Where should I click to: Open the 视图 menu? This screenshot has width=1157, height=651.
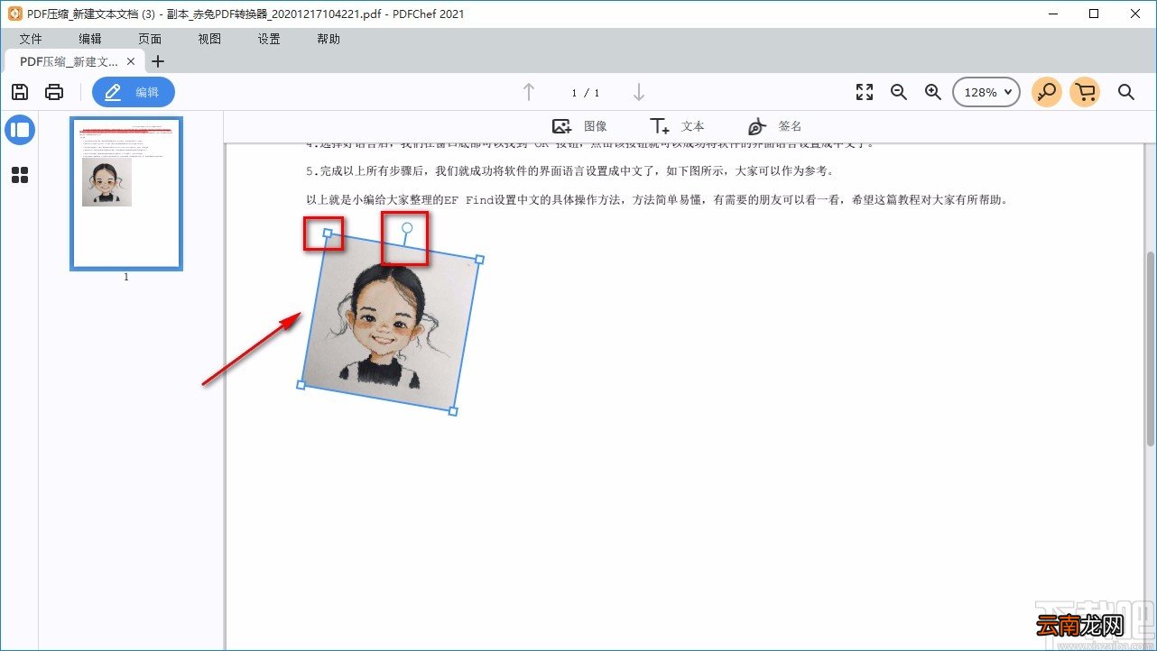[x=209, y=39]
